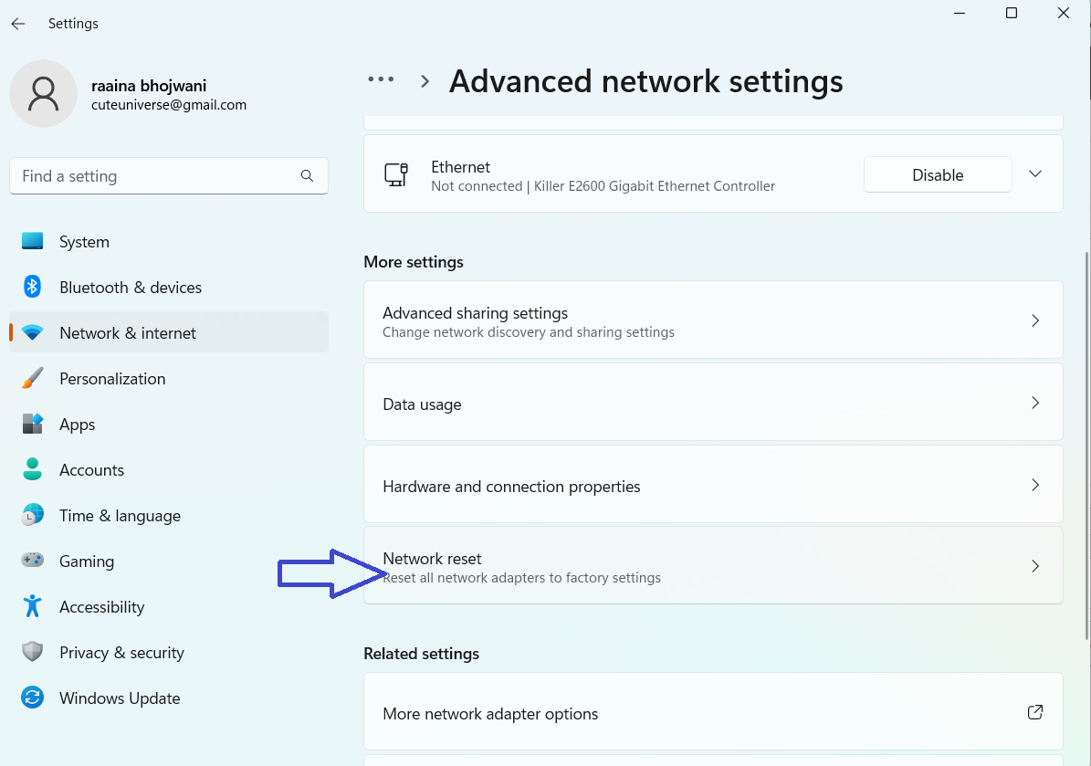Select the Gaming controller icon
Image resolution: width=1091 pixels, height=766 pixels.
click(x=33, y=561)
